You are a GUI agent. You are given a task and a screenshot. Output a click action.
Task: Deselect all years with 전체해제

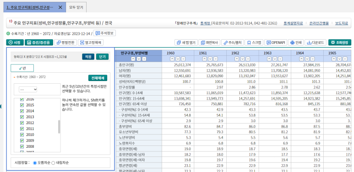pos(98,78)
